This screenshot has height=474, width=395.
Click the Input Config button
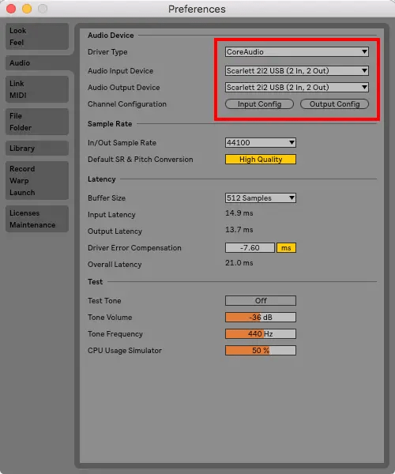click(259, 104)
